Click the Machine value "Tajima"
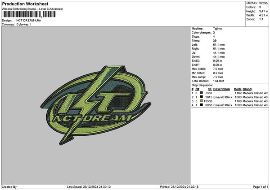Image resolution: width=270 pixels, height=190 pixels. tap(217, 29)
